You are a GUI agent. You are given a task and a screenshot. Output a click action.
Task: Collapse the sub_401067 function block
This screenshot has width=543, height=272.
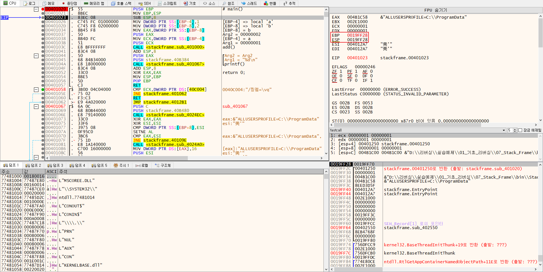coord(36,107)
